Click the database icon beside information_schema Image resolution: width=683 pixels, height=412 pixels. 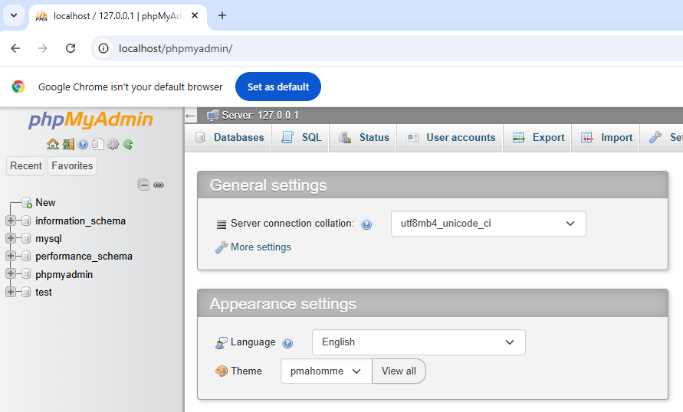point(26,221)
